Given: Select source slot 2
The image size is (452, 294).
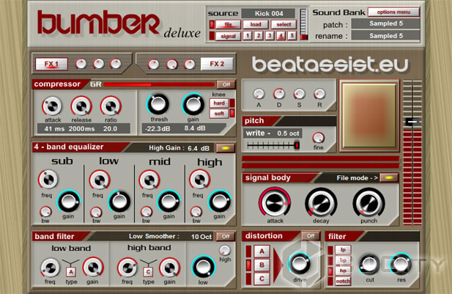Looking at the screenshot, I should point(259,36).
